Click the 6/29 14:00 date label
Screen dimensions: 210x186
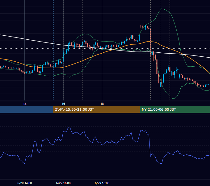[x=25, y=183]
